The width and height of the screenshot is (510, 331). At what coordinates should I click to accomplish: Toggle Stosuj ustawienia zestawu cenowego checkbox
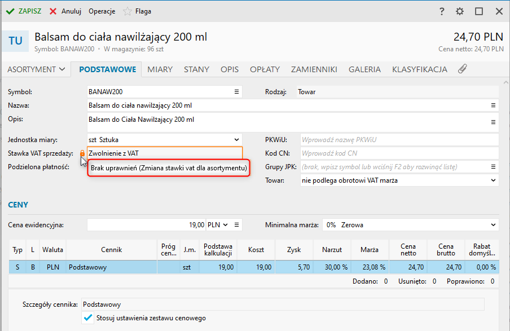coord(88,317)
